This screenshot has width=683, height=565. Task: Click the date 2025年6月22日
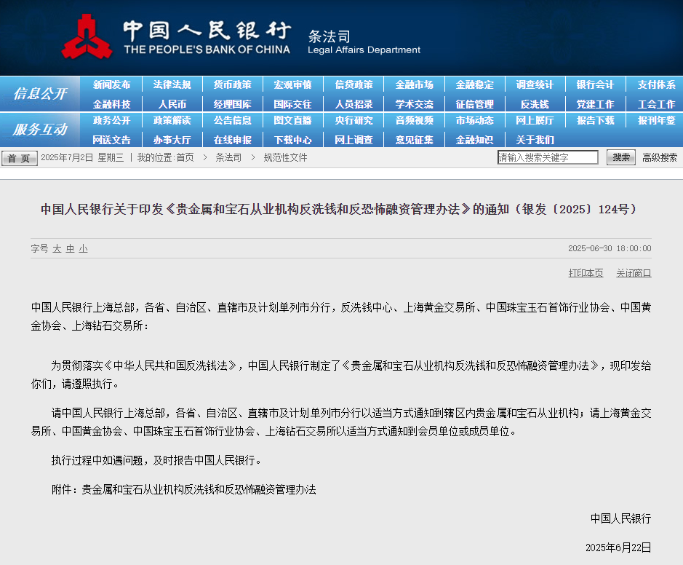pos(618,548)
